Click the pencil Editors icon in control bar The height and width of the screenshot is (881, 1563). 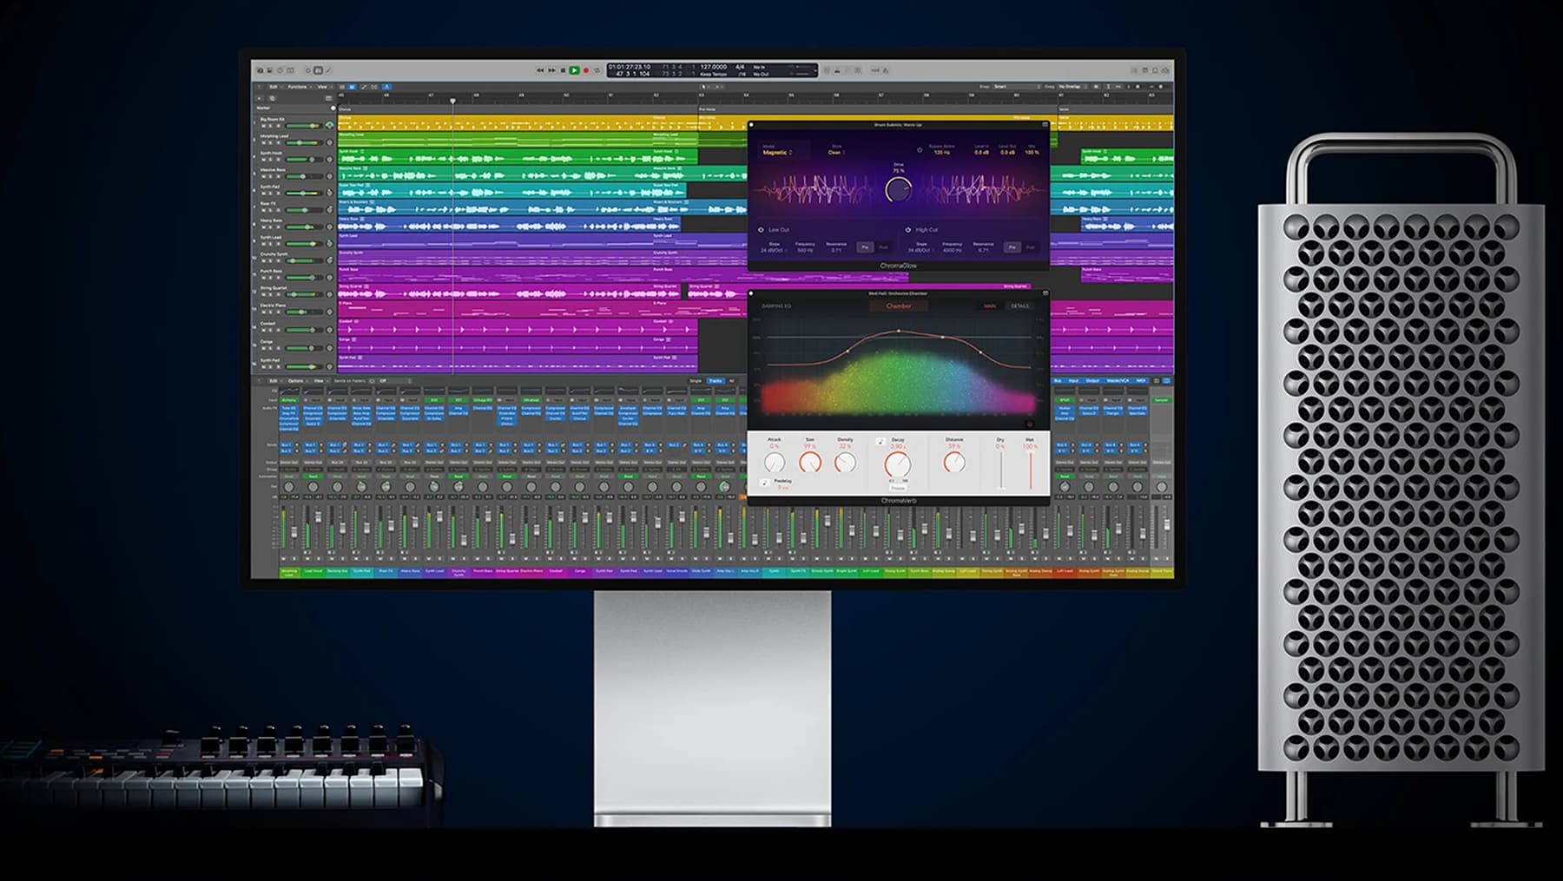328,70
